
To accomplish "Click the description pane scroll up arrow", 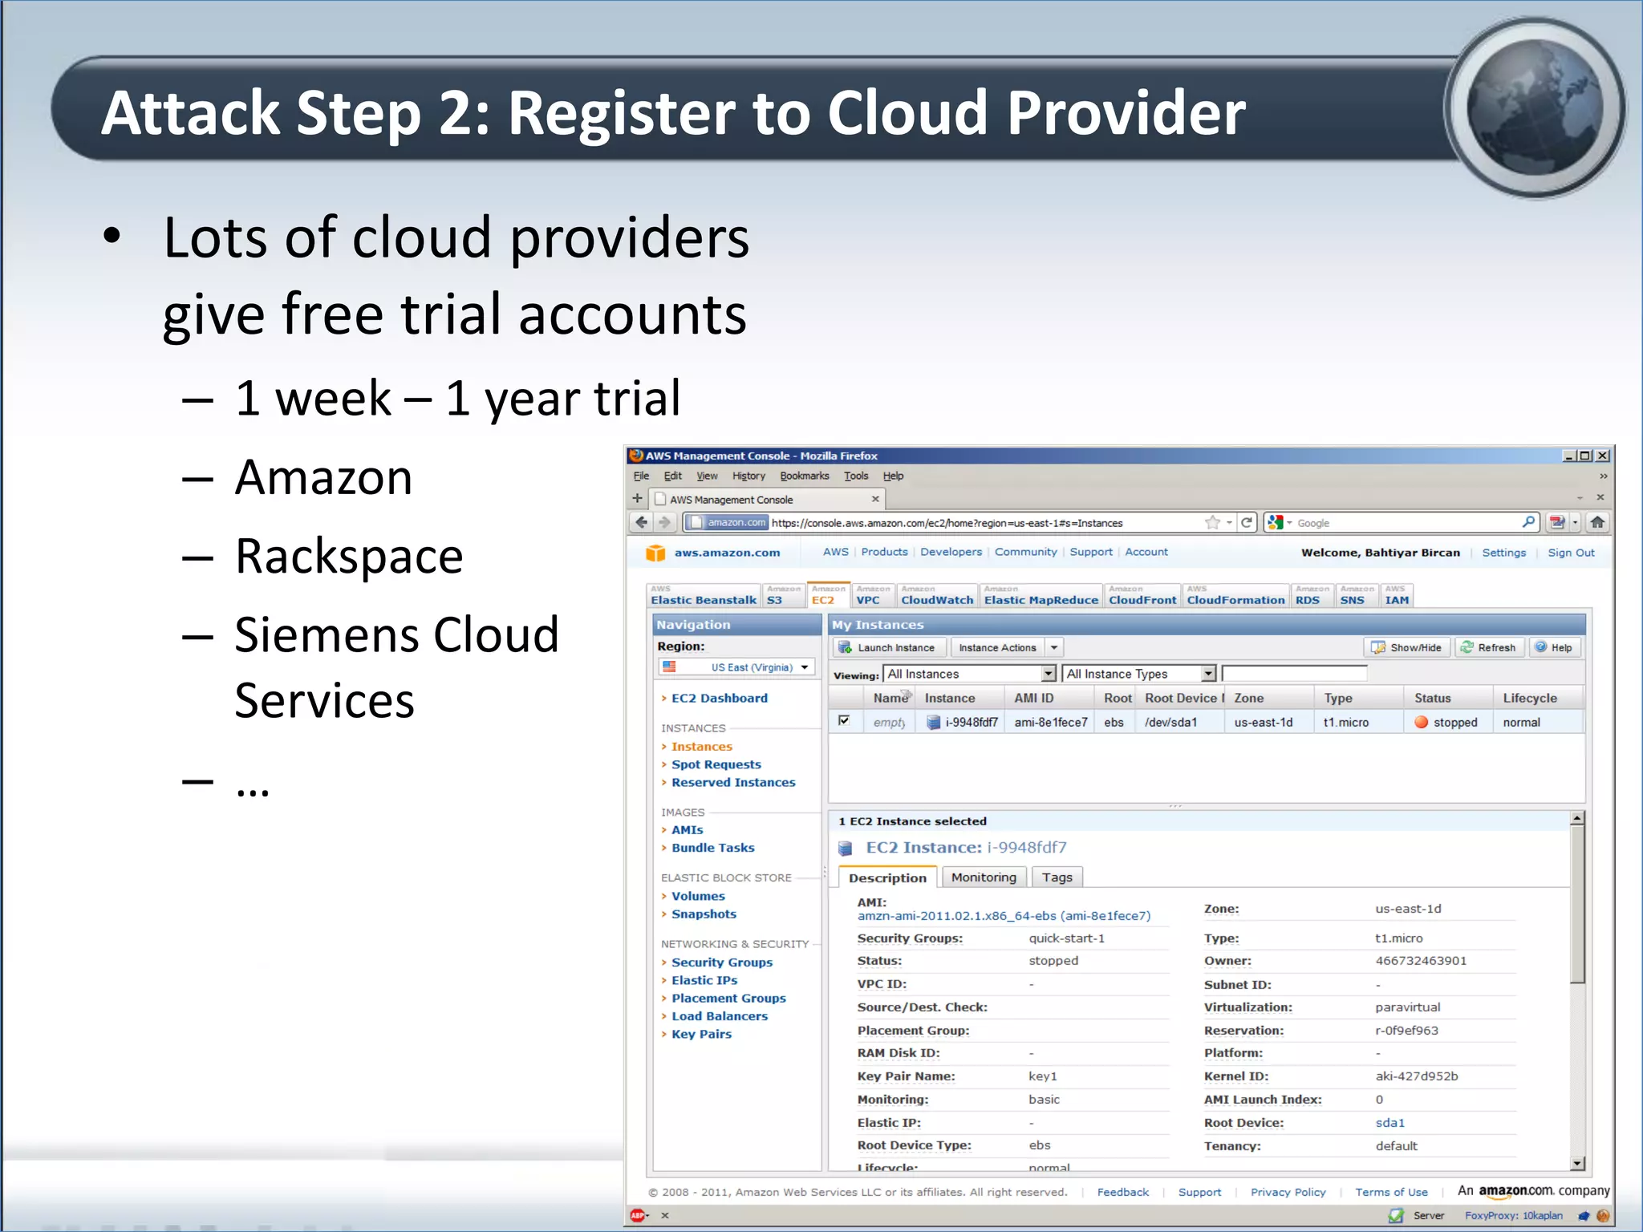I will click(1577, 818).
